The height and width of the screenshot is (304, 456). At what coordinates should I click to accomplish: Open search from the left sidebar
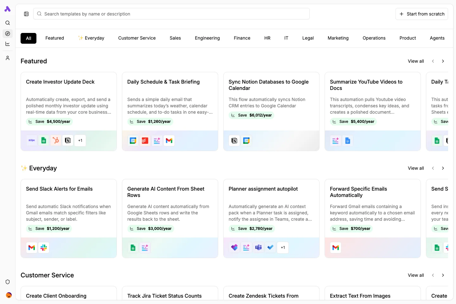[8, 23]
